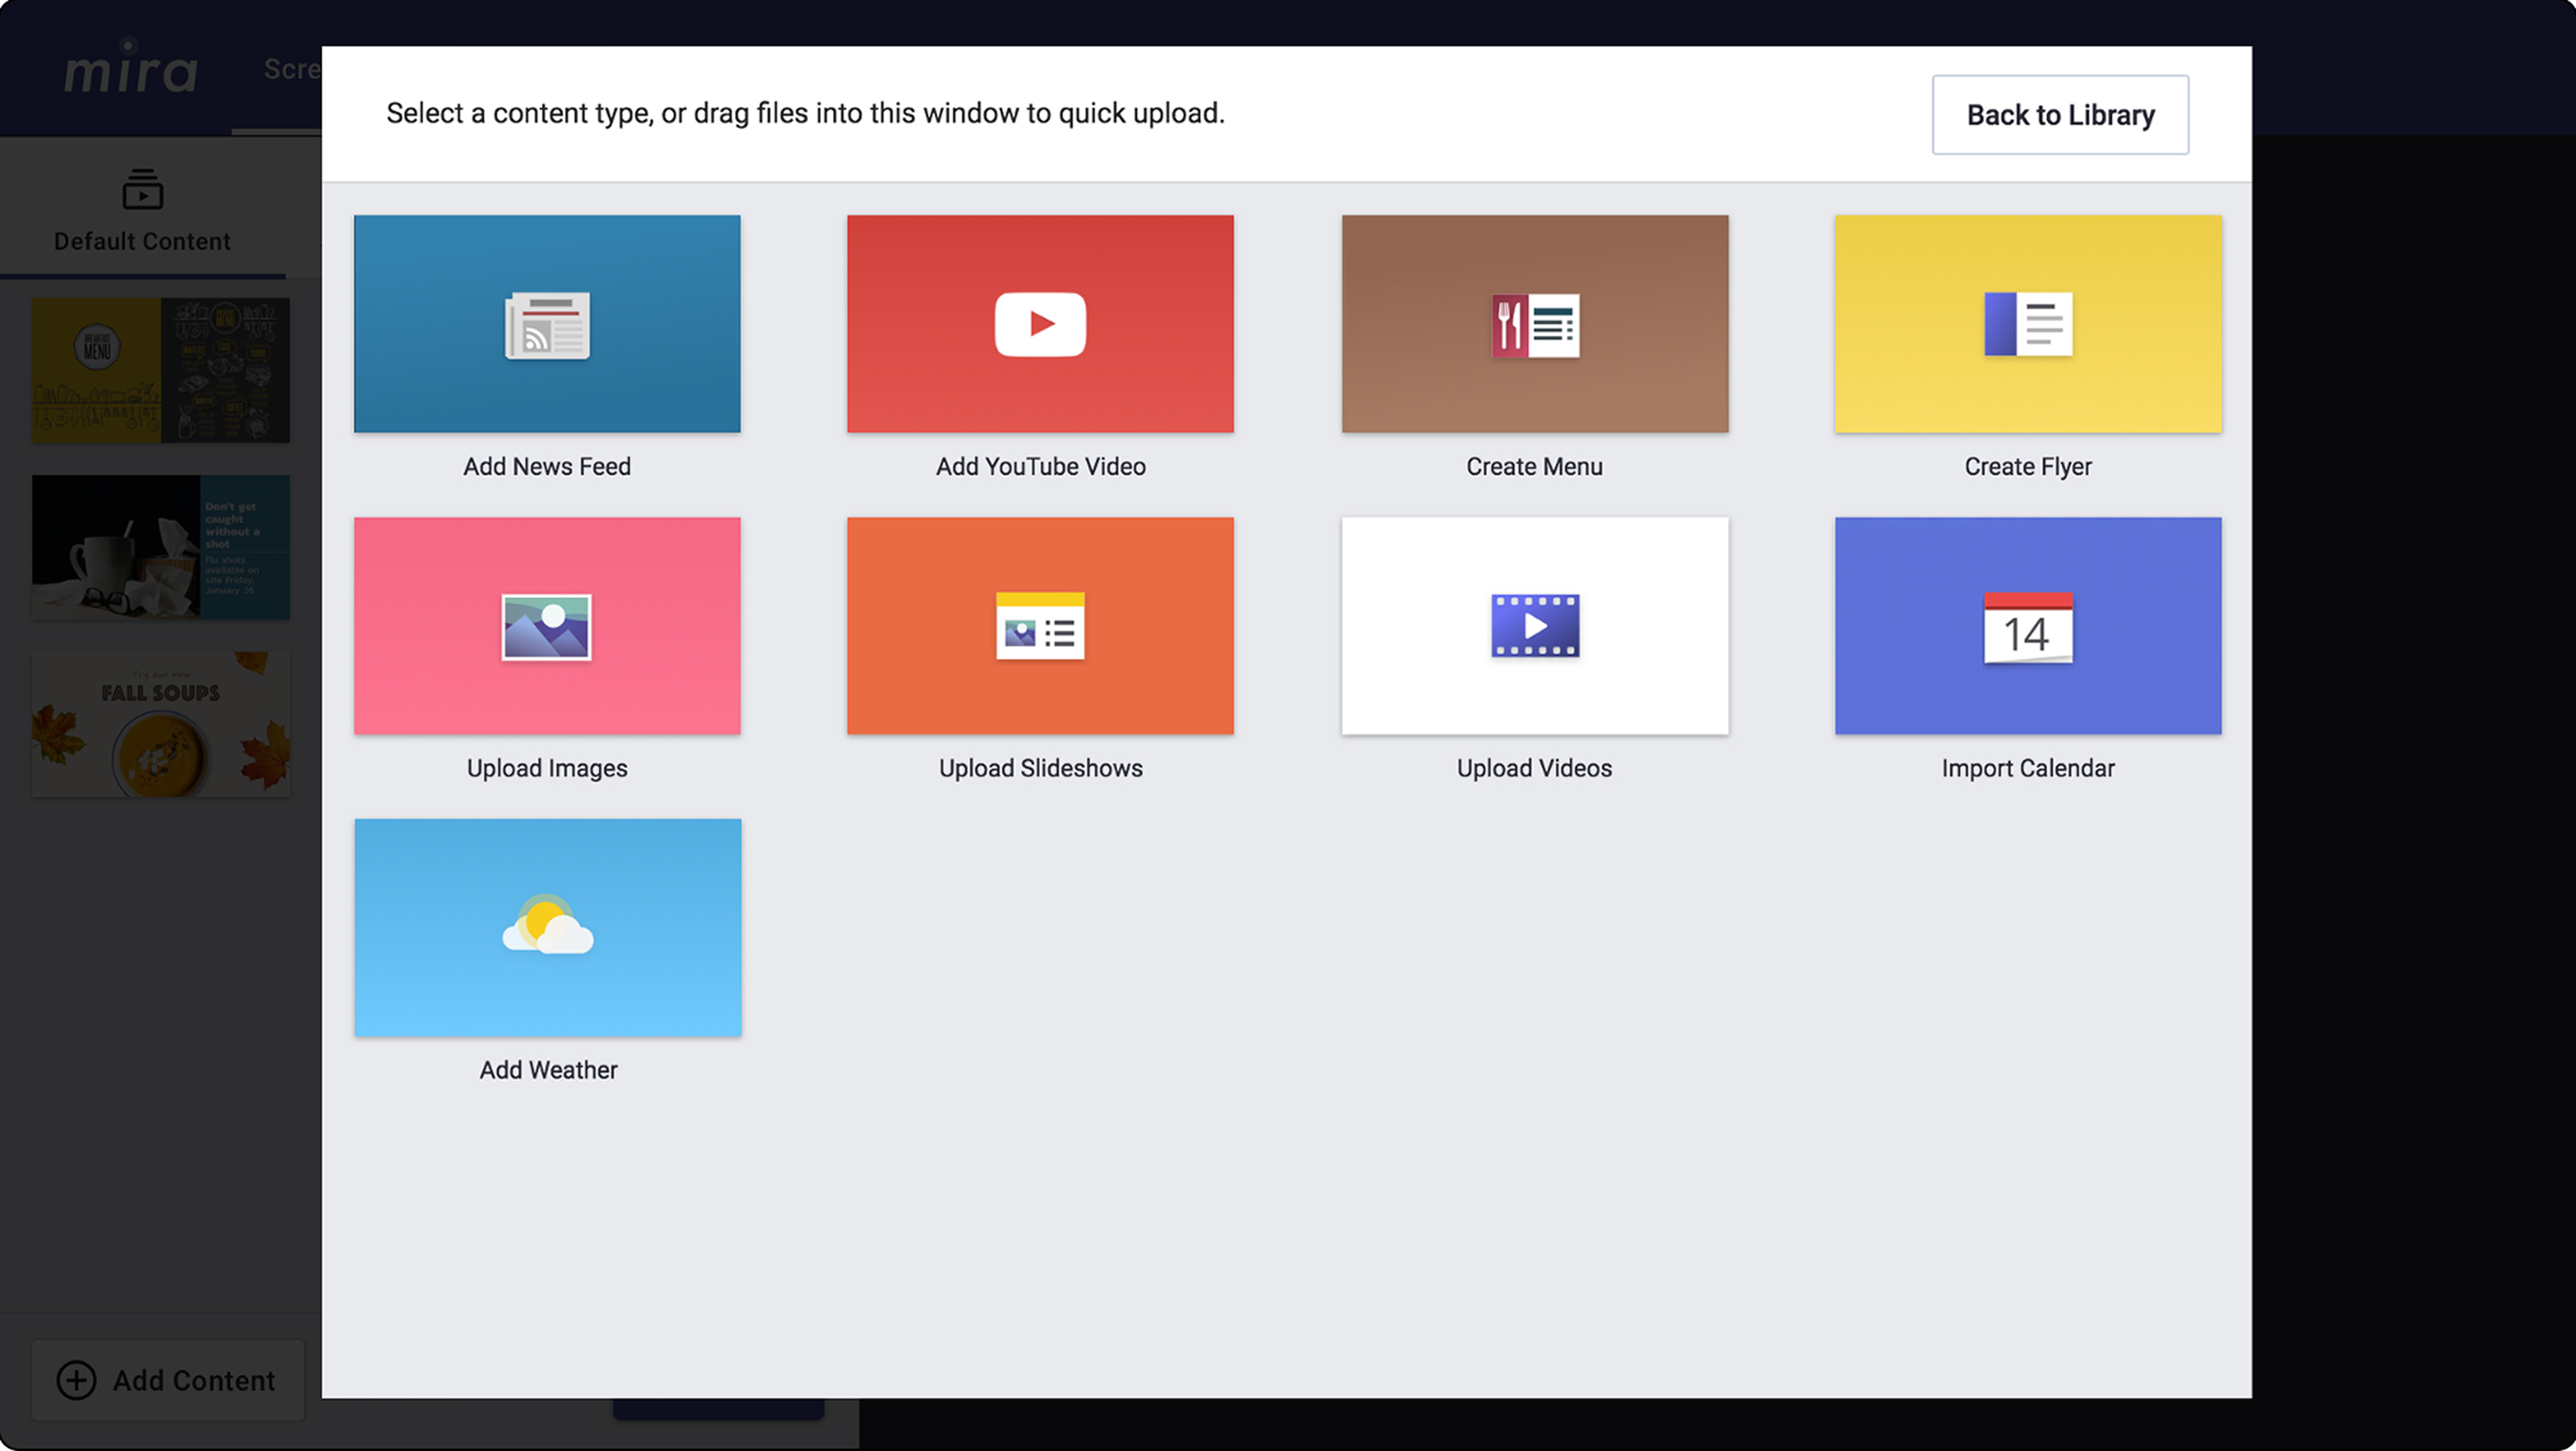Image resolution: width=2576 pixels, height=1451 pixels.
Task: Click the Add News Feed icon
Action: (x=547, y=324)
